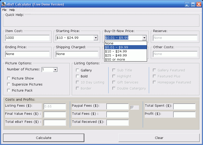
Task: Toggle the Highlight checkbox
Action: pyautogui.click(x=114, y=76)
